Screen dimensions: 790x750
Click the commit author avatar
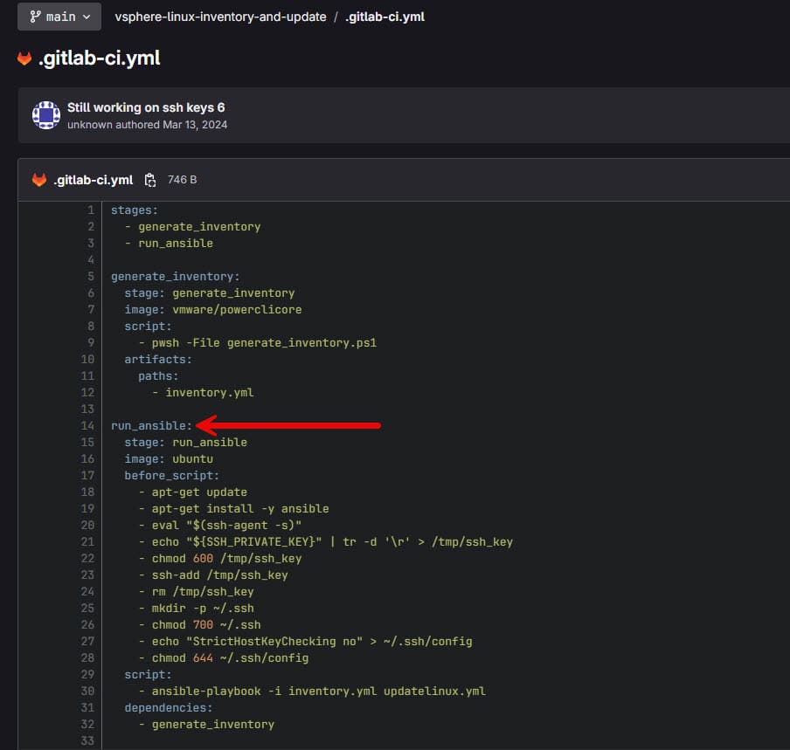tap(46, 115)
